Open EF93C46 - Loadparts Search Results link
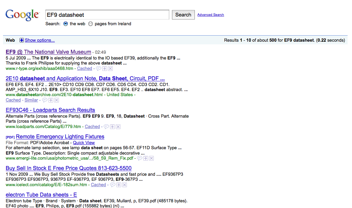Viewport: 352px width, 208px height. (50, 110)
